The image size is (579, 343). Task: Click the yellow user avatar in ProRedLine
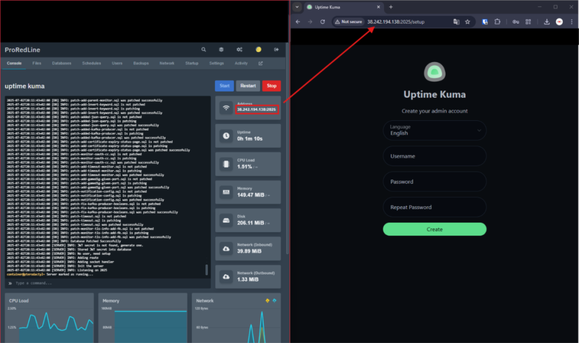(258, 50)
